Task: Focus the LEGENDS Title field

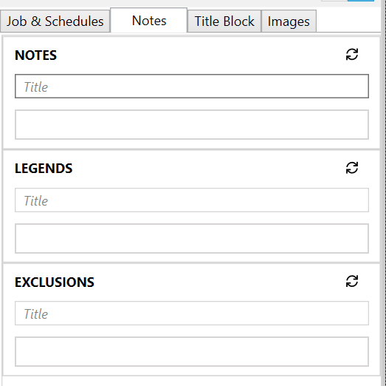Action: click(x=192, y=200)
